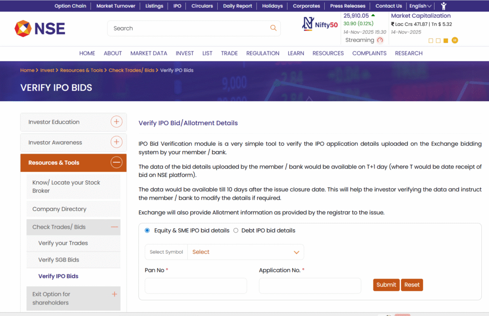Open the English language dropdown
489x316 pixels.
420,6
